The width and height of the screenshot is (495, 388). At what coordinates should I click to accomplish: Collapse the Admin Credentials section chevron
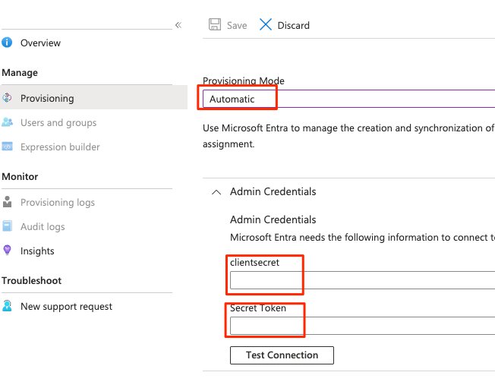[216, 192]
